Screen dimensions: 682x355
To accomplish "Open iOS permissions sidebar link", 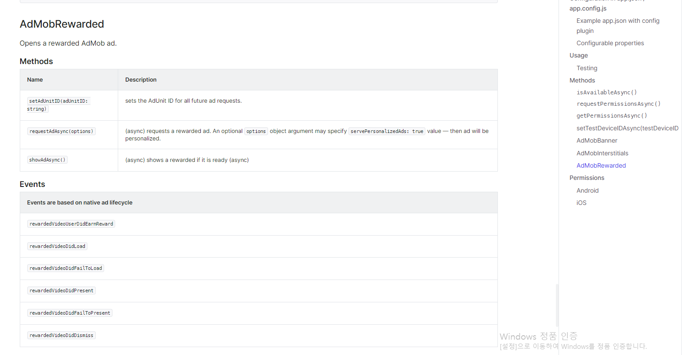I will [x=581, y=203].
